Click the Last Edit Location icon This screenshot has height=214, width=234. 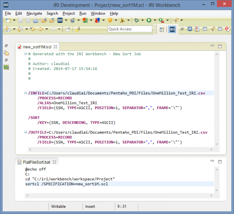[33, 29]
